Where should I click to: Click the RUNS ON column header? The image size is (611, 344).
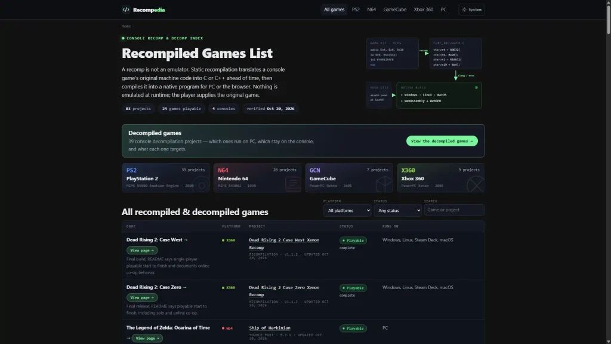pyautogui.click(x=390, y=226)
